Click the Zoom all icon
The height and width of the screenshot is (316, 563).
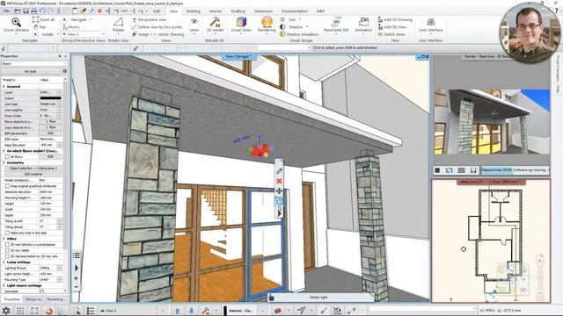pos(35,19)
